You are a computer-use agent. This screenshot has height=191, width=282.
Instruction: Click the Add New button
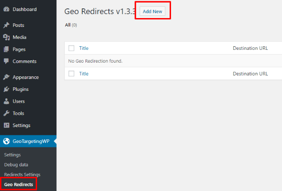[152, 11]
